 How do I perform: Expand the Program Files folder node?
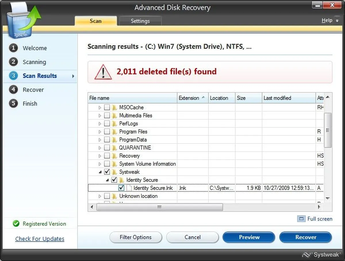pyautogui.click(x=100, y=132)
